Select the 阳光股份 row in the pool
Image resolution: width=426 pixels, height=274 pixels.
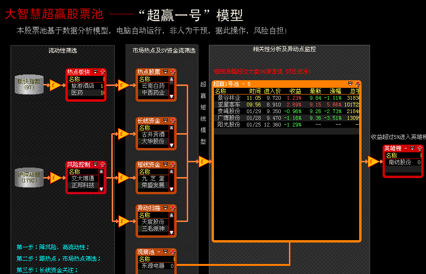point(287,125)
